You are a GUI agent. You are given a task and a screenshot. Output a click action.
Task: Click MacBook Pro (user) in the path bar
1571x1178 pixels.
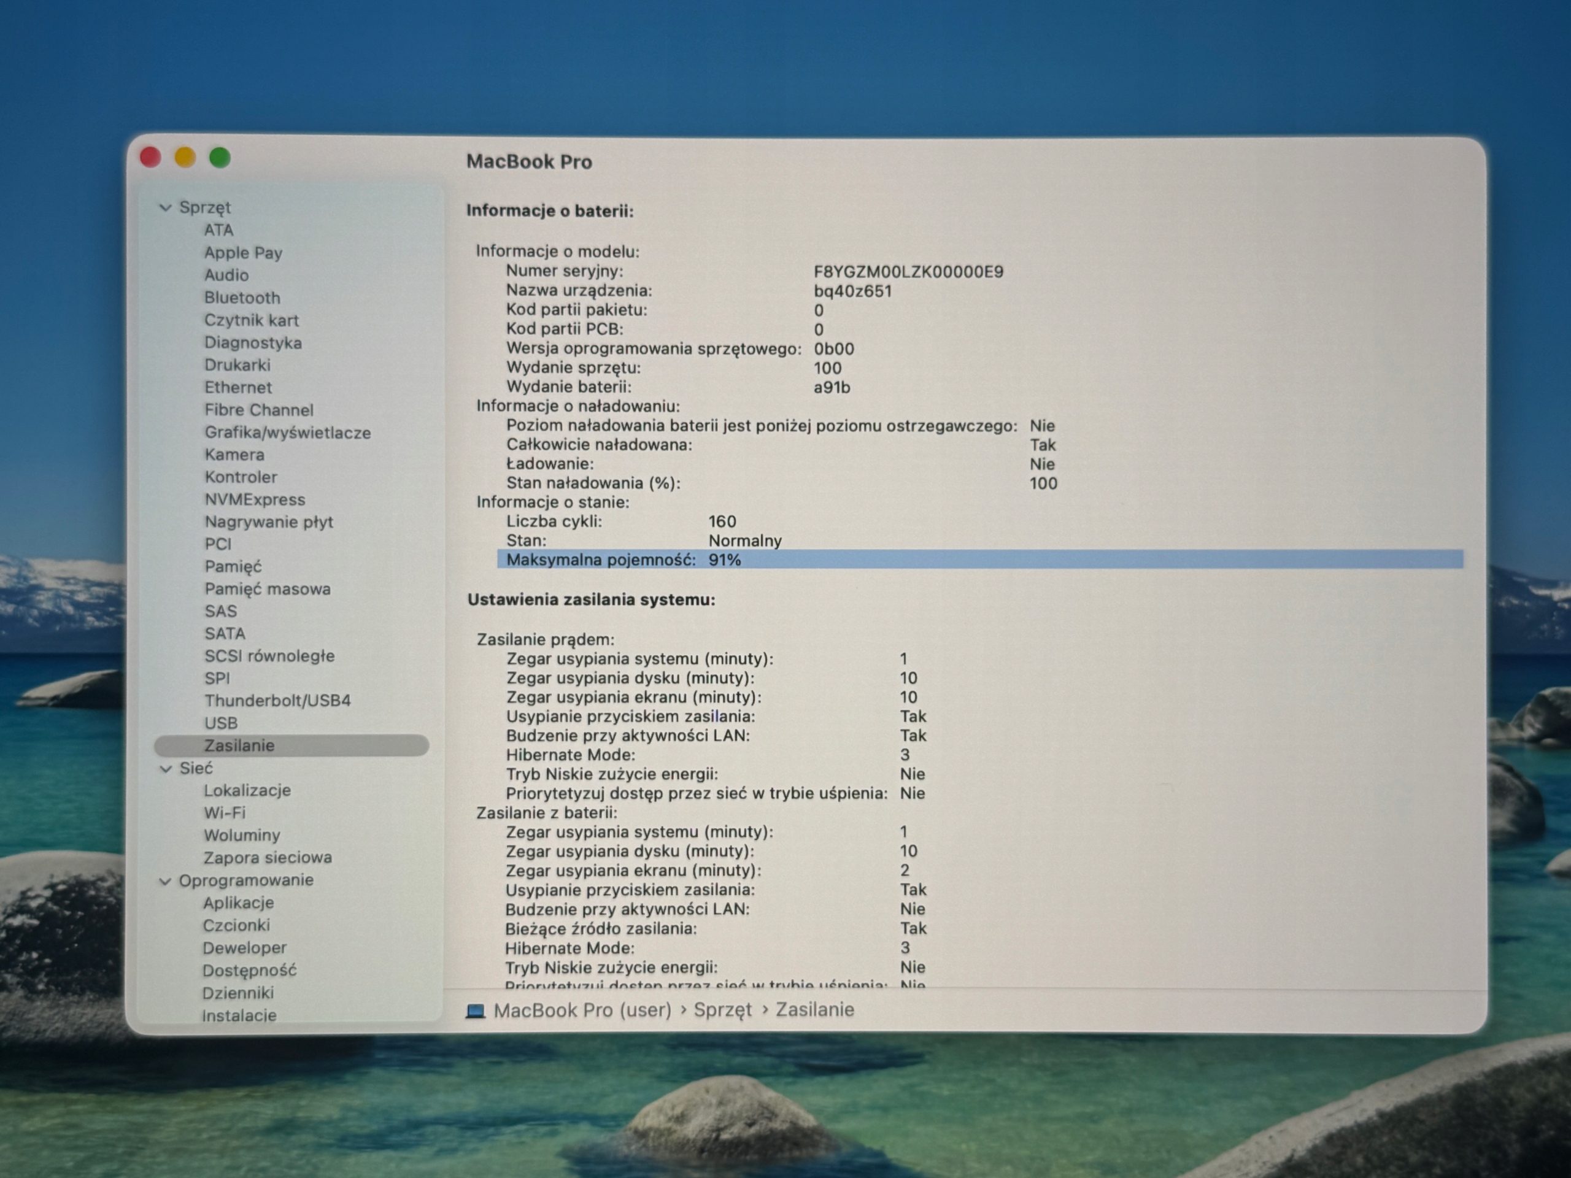pyautogui.click(x=582, y=1011)
